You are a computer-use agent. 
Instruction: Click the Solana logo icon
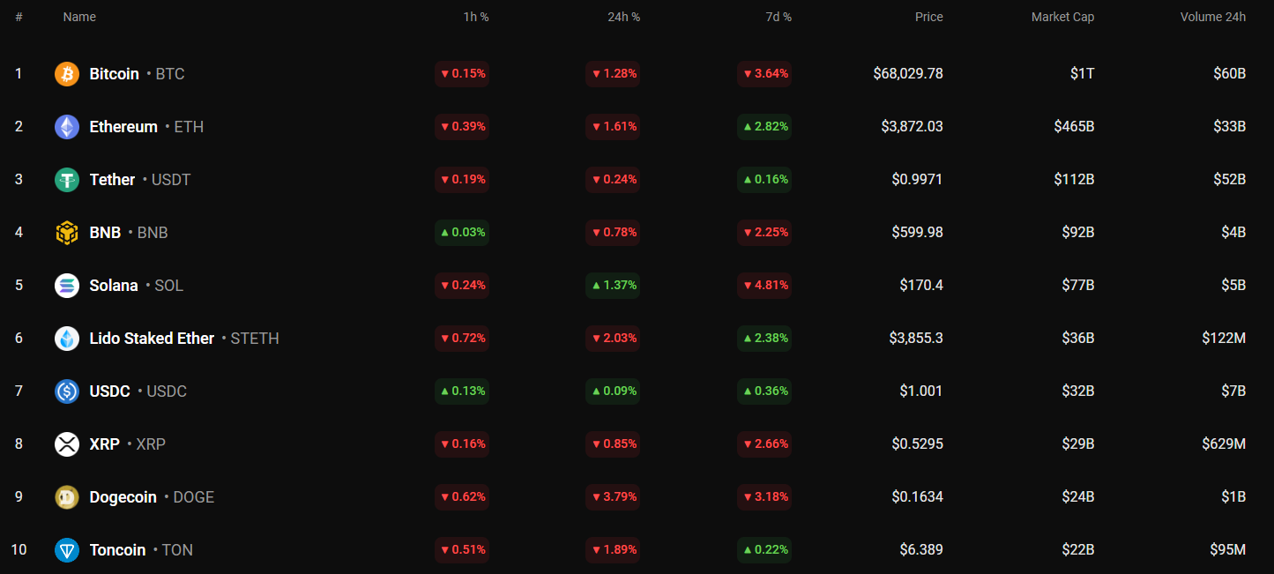click(67, 286)
